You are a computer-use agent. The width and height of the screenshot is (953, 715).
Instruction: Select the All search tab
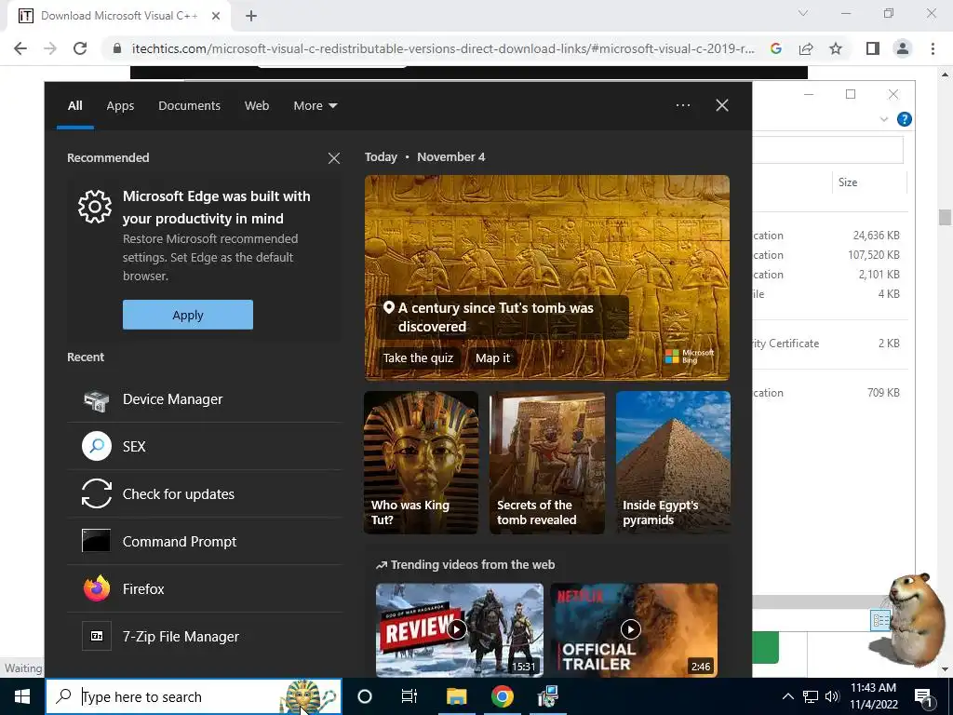74,106
